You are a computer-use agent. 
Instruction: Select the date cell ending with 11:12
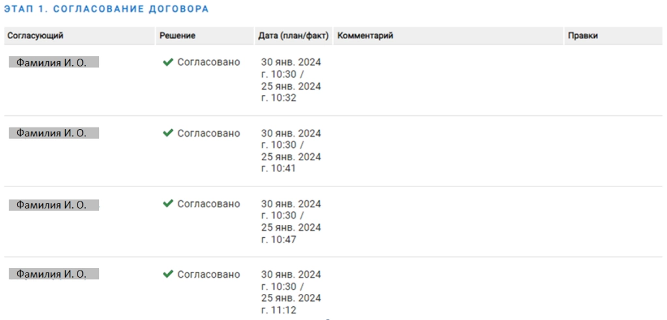291,292
